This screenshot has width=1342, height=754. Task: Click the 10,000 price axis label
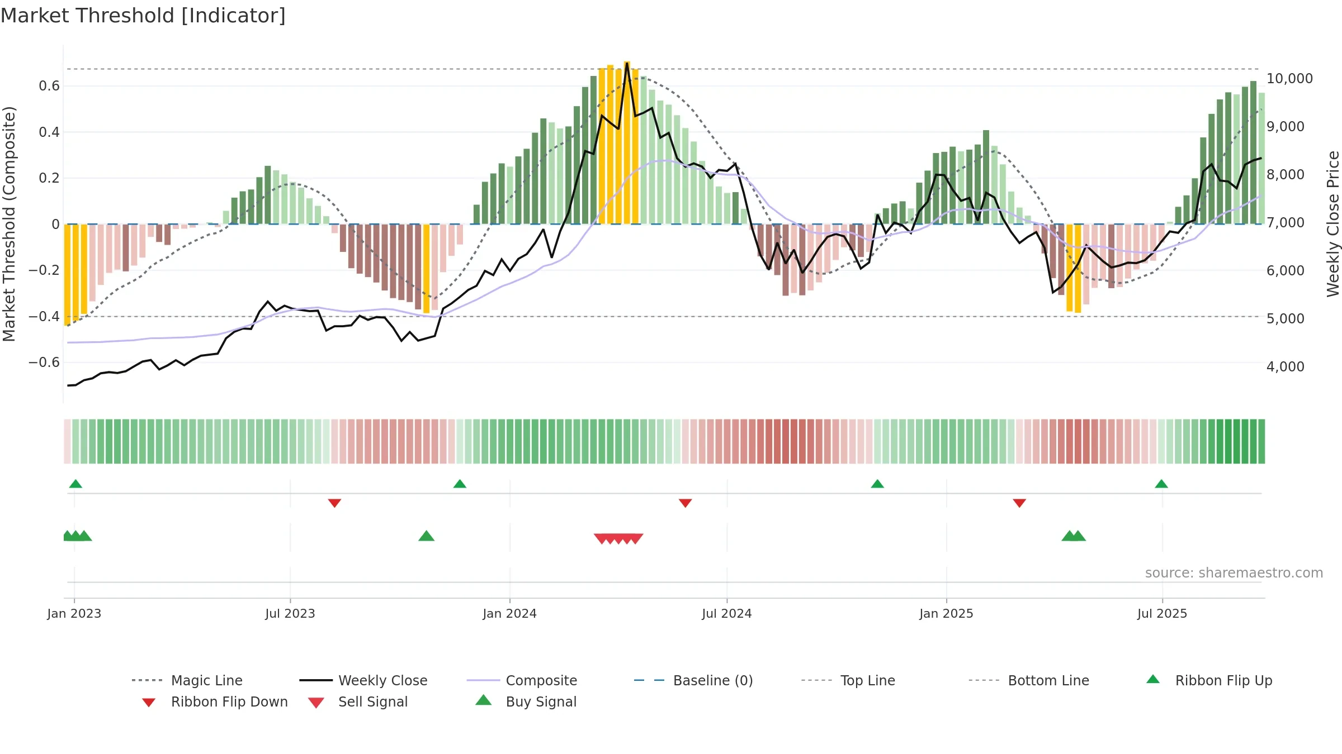(x=1289, y=79)
